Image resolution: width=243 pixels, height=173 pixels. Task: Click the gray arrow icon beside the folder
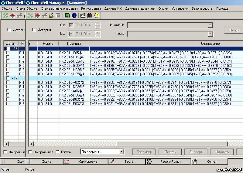pyautogui.click(x=58, y=15)
